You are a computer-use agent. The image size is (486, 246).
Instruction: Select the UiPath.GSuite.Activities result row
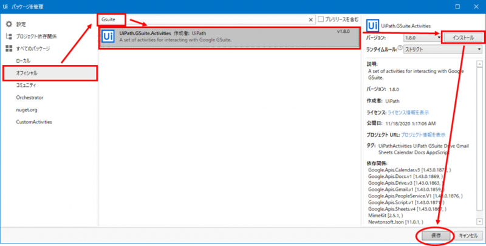(x=230, y=38)
